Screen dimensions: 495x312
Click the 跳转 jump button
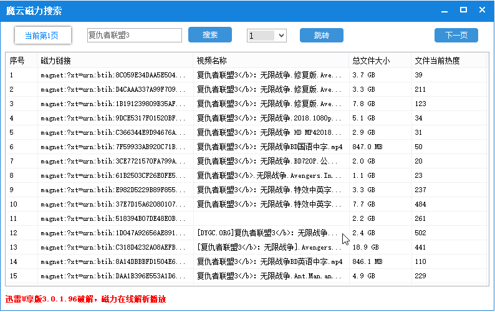coord(321,36)
